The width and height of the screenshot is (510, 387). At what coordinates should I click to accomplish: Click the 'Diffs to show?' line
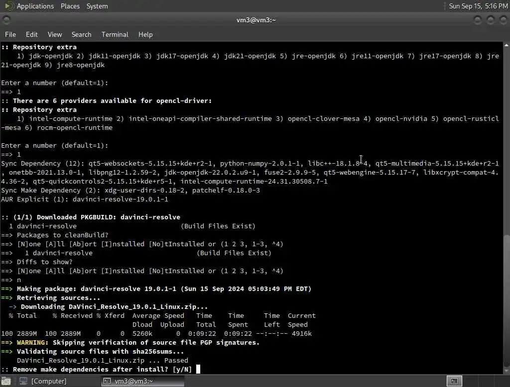pyautogui.click(x=37, y=262)
